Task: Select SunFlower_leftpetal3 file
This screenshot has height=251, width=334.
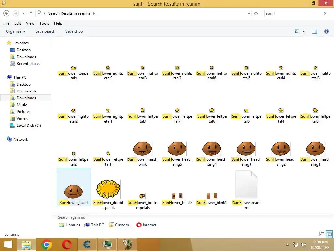Action: pos(315,116)
